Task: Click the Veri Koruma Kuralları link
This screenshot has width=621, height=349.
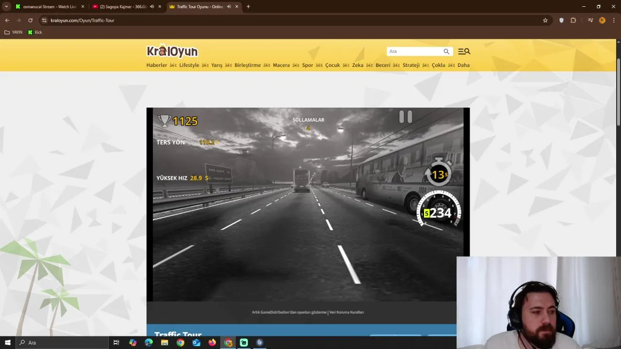Action: tap(346, 312)
